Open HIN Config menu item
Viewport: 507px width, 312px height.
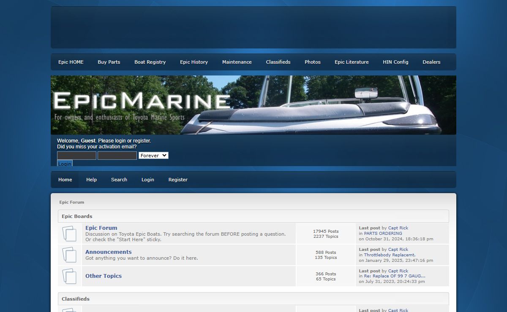[x=395, y=62]
